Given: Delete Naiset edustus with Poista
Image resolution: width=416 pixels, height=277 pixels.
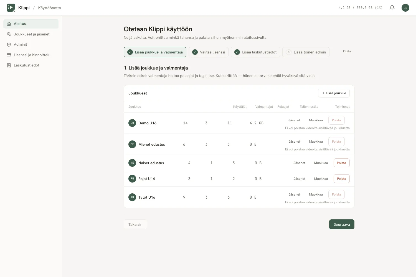Looking at the screenshot, I should (342, 163).
